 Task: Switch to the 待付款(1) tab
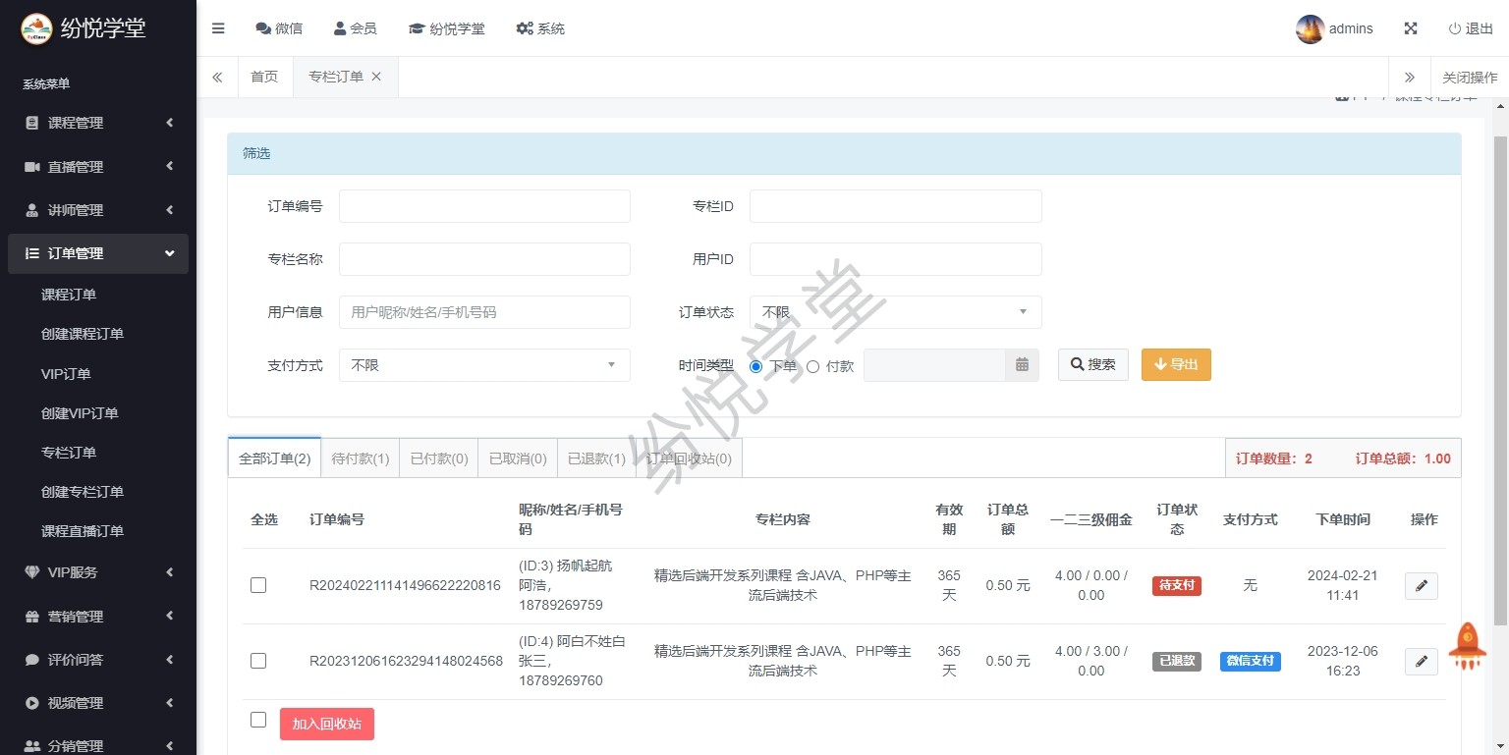click(361, 458)
